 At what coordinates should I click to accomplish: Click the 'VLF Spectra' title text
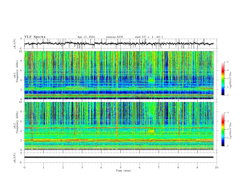35,37
